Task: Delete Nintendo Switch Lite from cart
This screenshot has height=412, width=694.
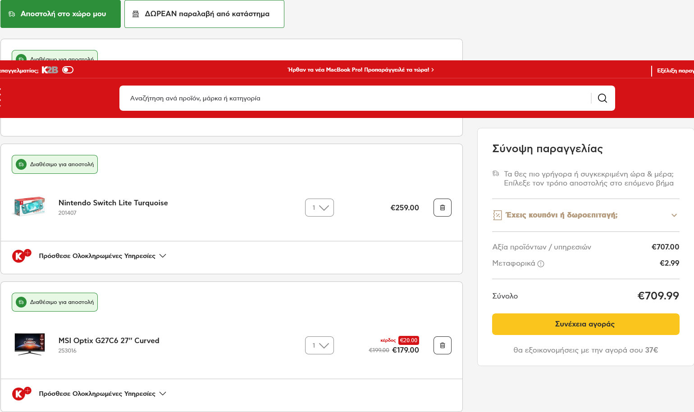Action: click(443, 208)
